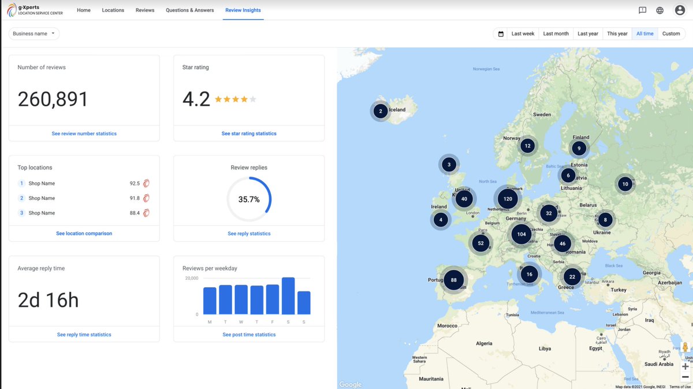Click the Google logo on map
This screenshot has height=389, width=693.
pyautogui.click(x=350, y=384)
